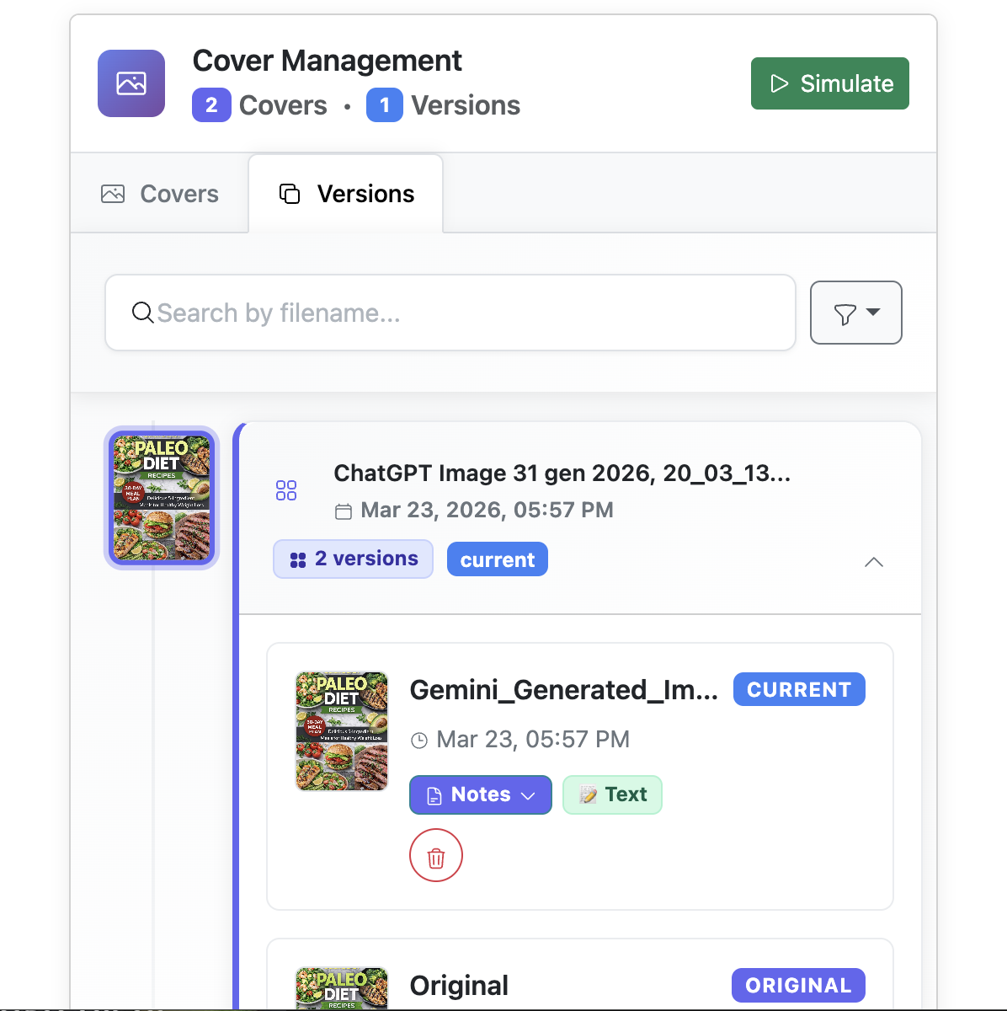Toggle the current badge on the cover group
The image size is (1007, 1011).
(x=497, y=559)
